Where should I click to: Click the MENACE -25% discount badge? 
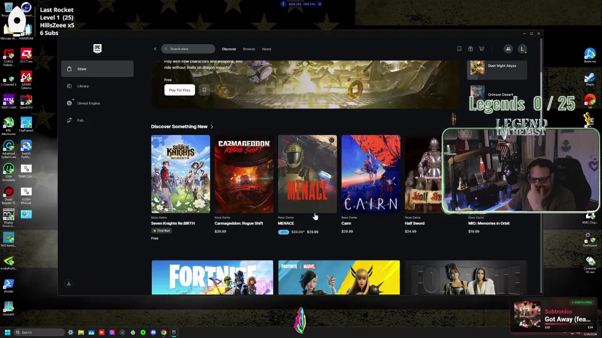pos(283,232)
